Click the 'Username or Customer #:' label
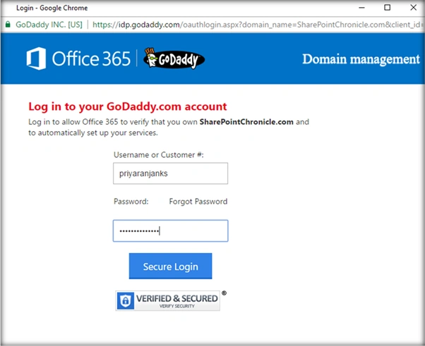 point(159,155)
